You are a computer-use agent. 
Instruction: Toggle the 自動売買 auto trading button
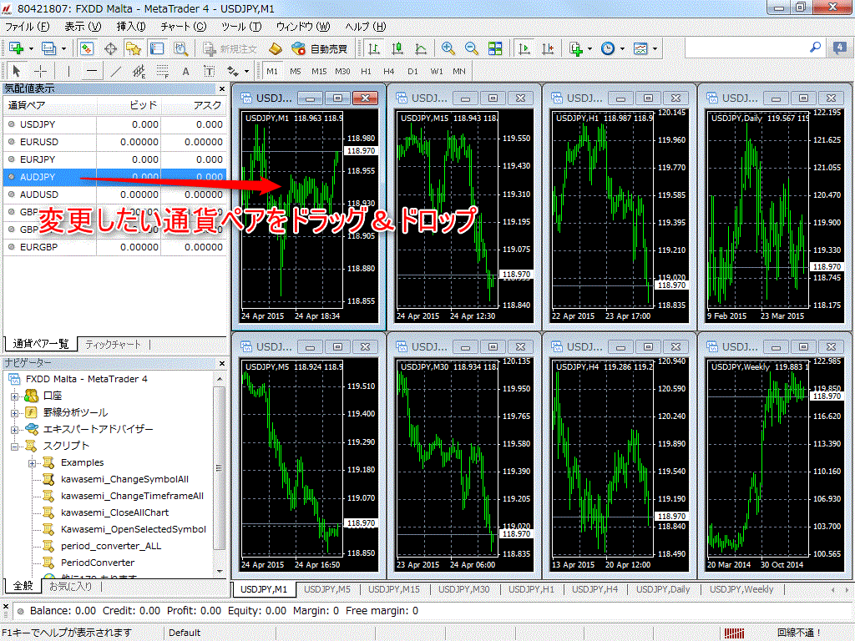tap(320, 48)
